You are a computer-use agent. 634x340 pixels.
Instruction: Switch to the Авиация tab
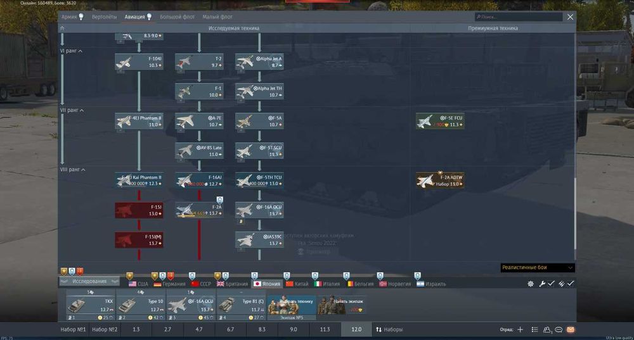point(138,16)
